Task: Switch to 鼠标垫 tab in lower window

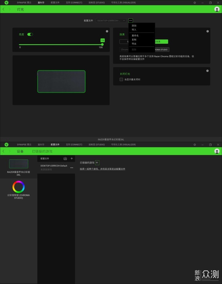Action: (x=41, y=144)
